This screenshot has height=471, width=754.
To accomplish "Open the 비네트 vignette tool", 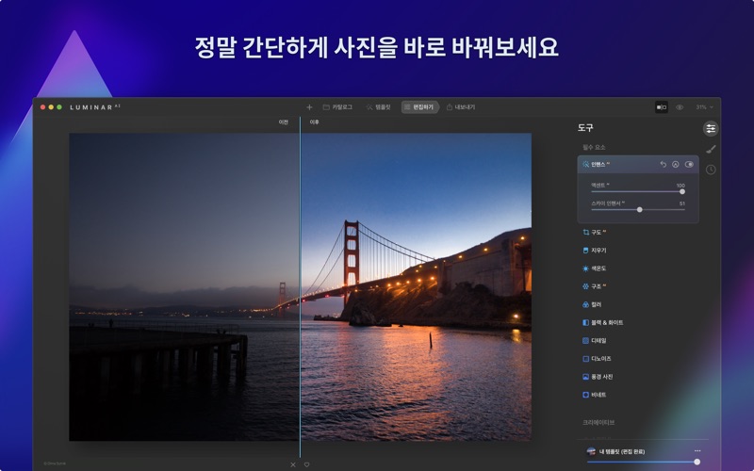I will 595,395.
